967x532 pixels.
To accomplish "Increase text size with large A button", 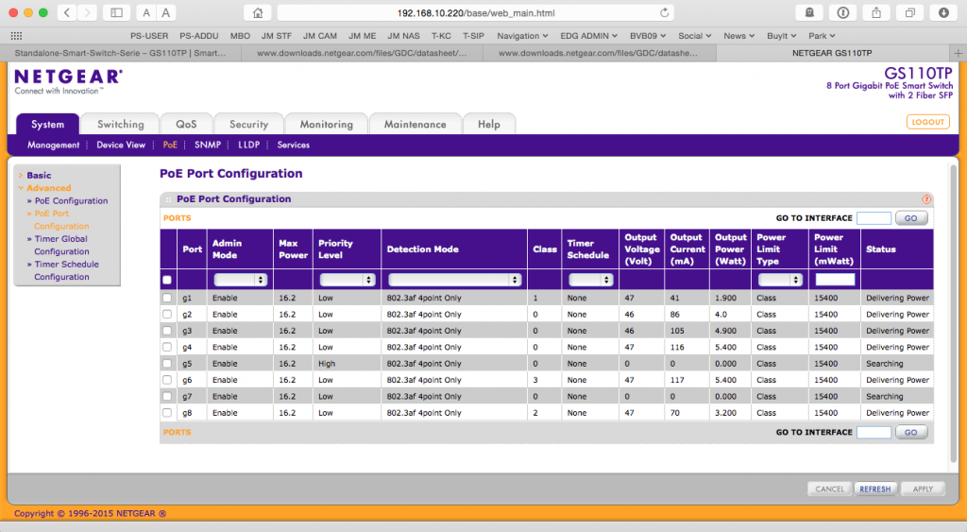I will 166,13.
